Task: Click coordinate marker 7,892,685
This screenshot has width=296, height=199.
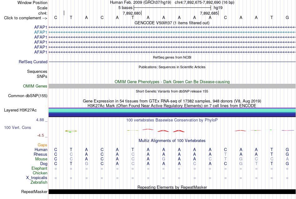Action: (209, 13)
